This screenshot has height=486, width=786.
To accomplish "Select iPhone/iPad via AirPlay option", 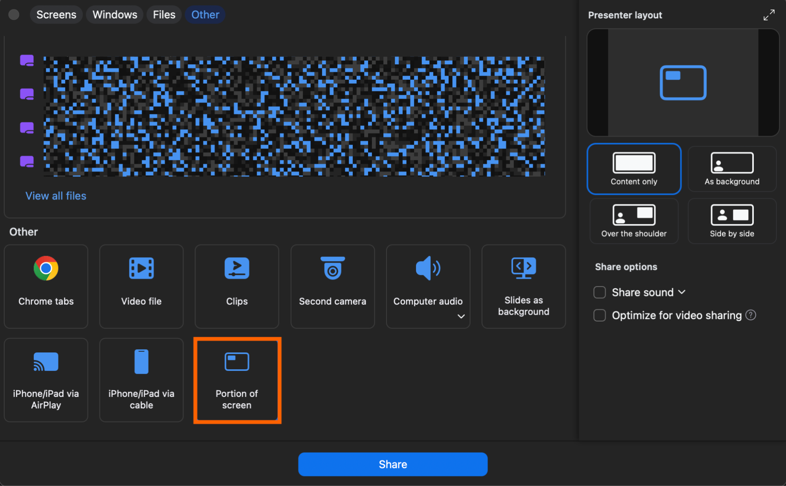I will click(x=46, y=380).
